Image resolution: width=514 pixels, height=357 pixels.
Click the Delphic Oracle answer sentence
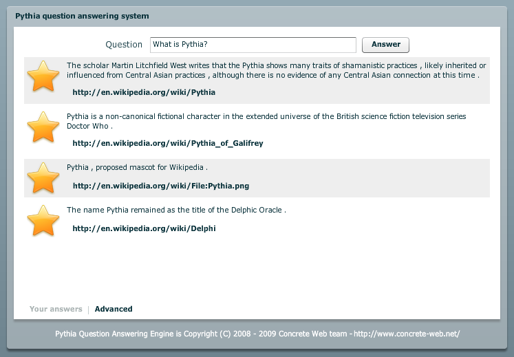click(x=176, y=210)
